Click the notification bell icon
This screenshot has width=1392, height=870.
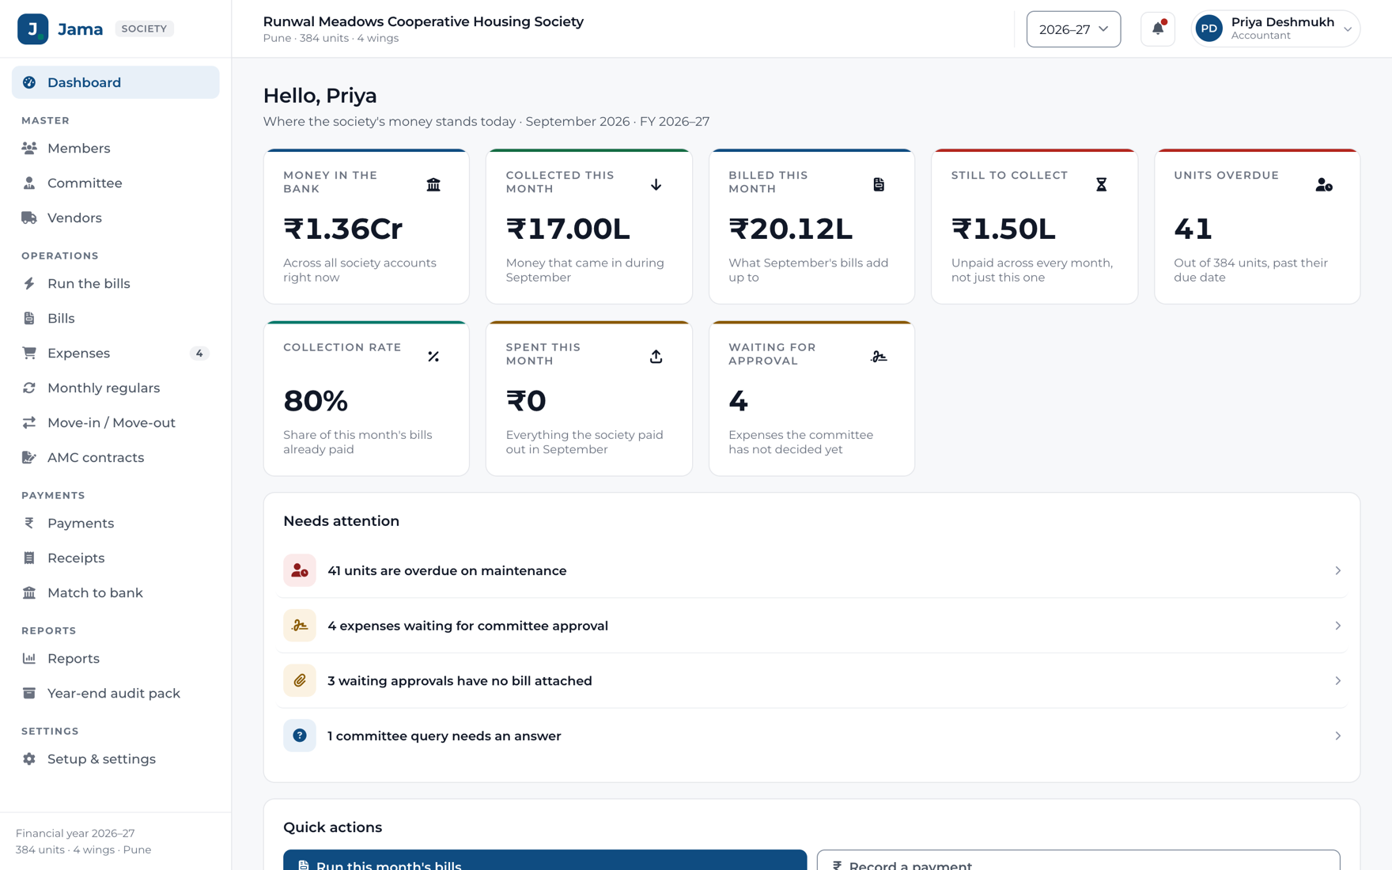(1157, 29)
